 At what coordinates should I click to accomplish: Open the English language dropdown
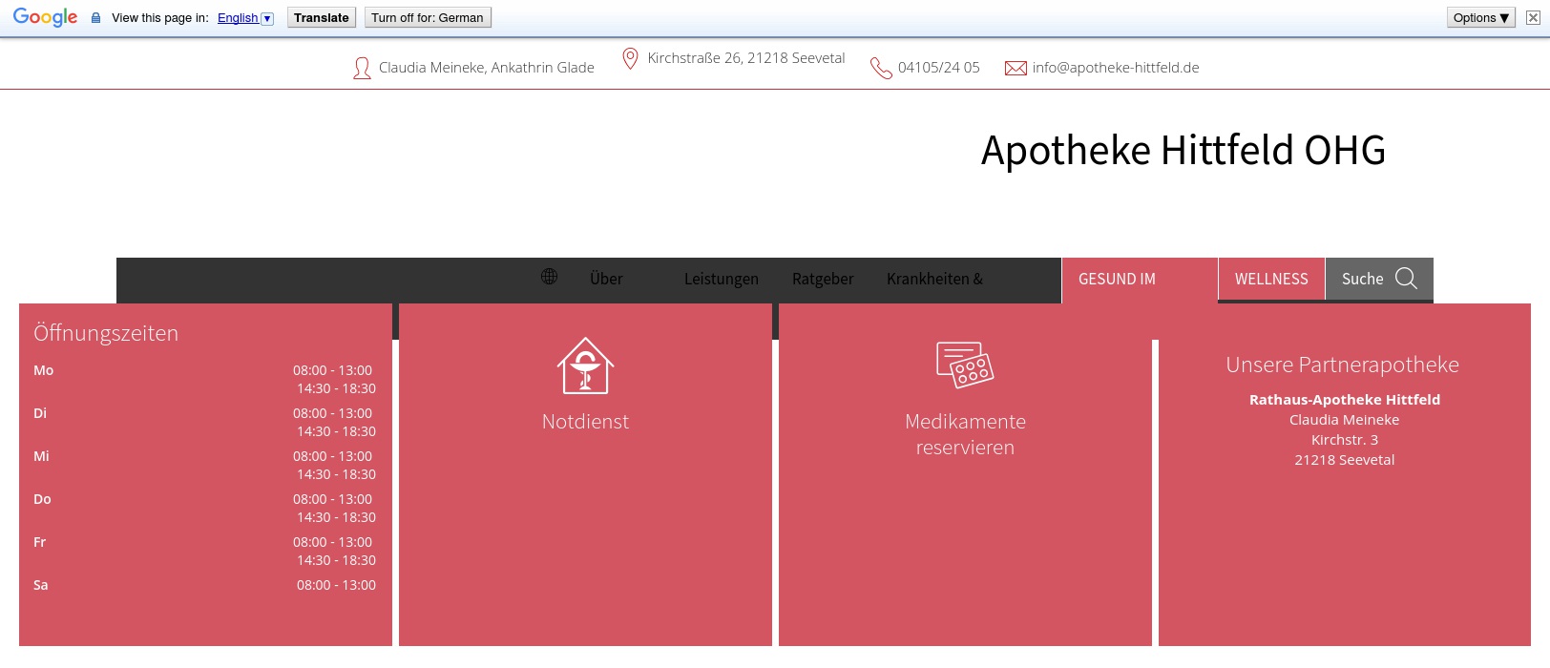(x=245, y=18)
